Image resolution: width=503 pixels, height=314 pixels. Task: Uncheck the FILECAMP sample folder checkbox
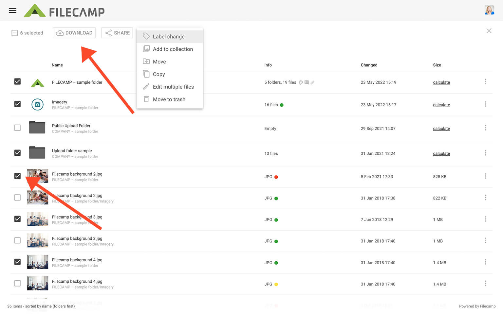(17, 81)
